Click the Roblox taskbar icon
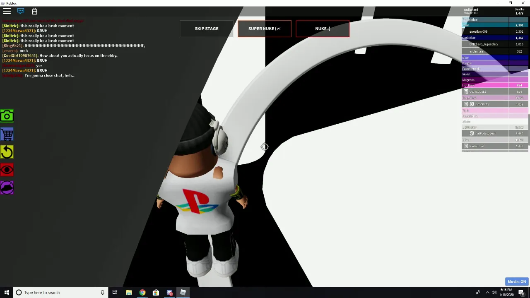The image size is (530, 298). coord(183,293)
